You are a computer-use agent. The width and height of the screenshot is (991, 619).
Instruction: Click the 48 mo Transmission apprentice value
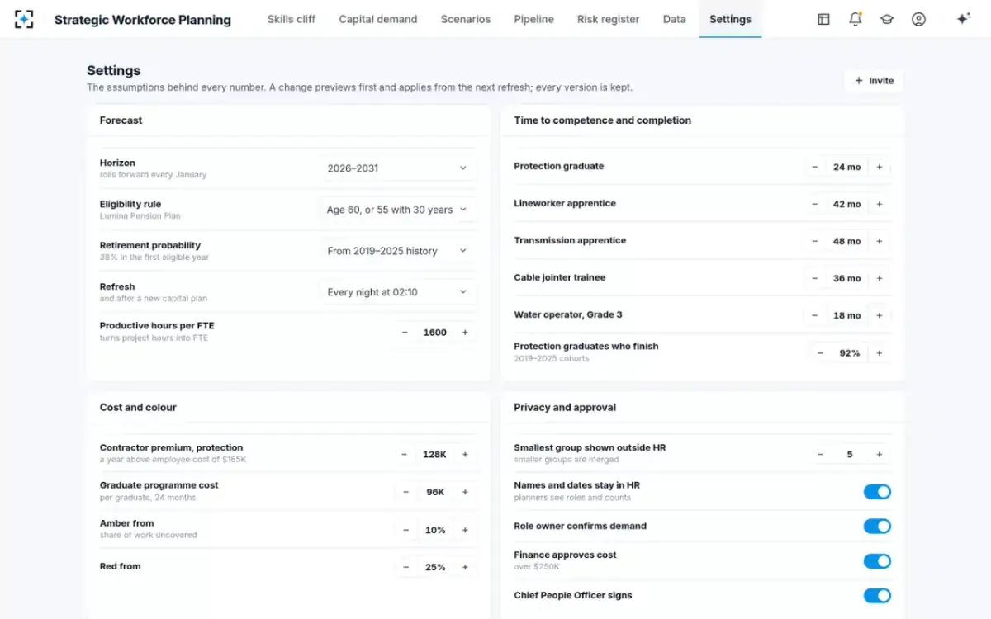(x=847, y=241)
